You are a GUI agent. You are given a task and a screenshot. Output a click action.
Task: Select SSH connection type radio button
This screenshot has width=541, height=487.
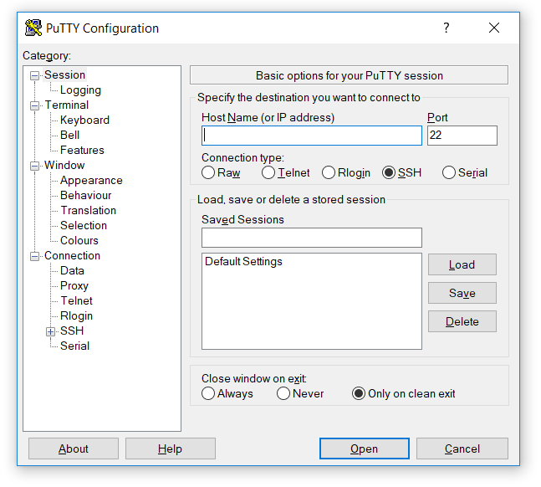389,172
